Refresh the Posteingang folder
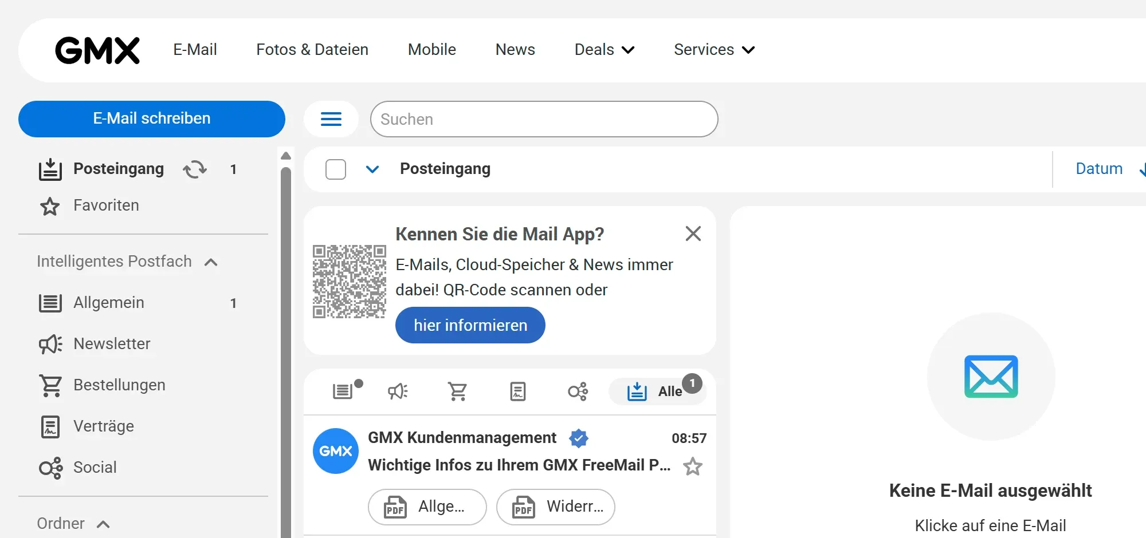The width and height of the screenshot is (1146, 538). coord(195,169)
